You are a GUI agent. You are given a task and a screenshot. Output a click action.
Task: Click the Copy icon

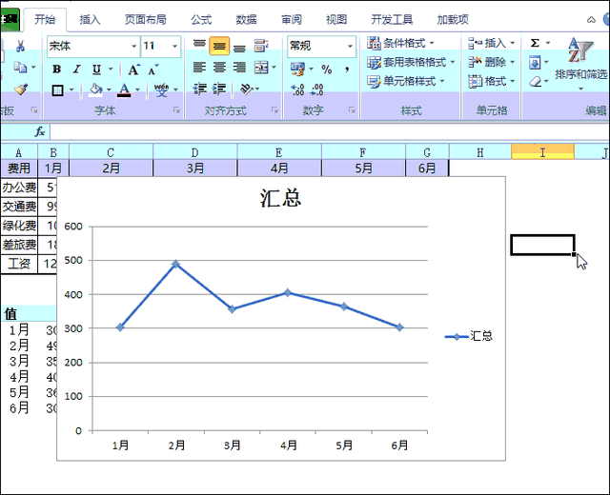[x=20, y=68]
